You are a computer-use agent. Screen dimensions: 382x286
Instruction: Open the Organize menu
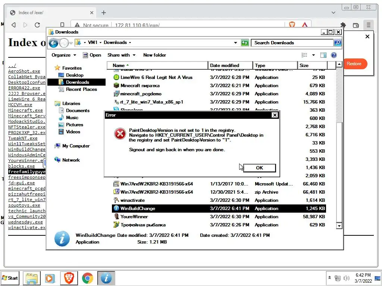63,55
